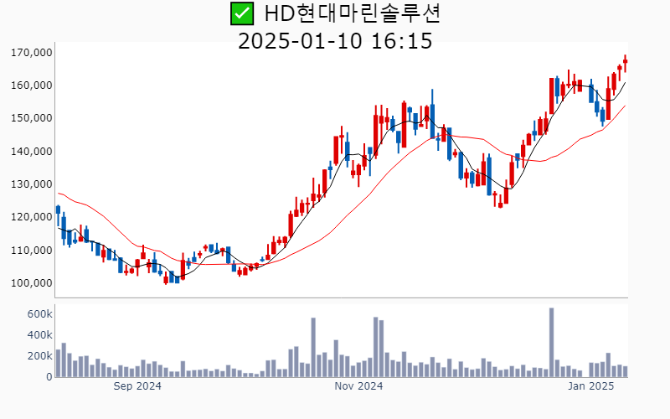Click the 150,000 price axis label

tap(32, 118)
